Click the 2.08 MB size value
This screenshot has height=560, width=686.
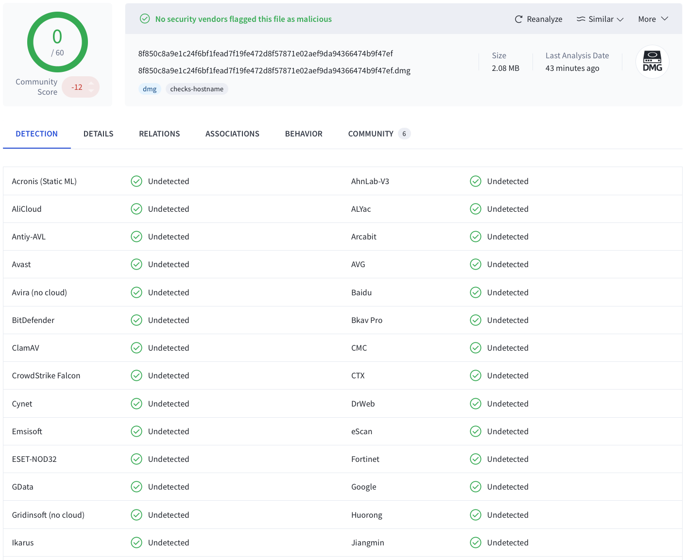pyautogui.click(x=505, y=68)
